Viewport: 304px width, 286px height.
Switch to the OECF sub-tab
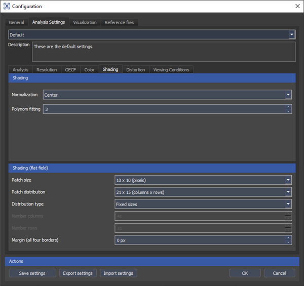[x=70, y=70]
